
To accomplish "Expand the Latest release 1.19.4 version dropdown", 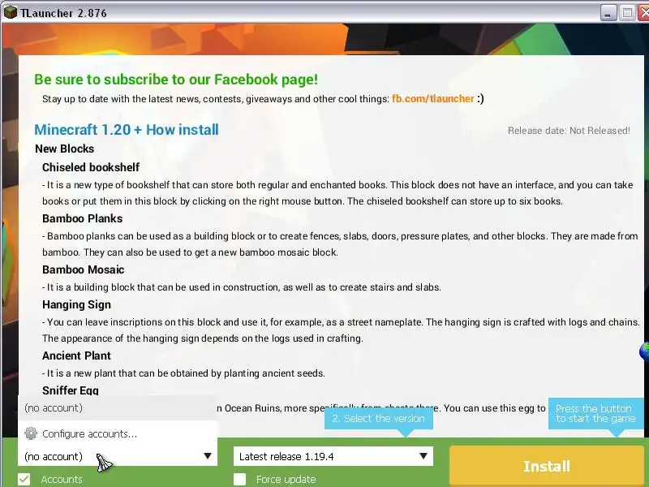I will coord(333,456).
